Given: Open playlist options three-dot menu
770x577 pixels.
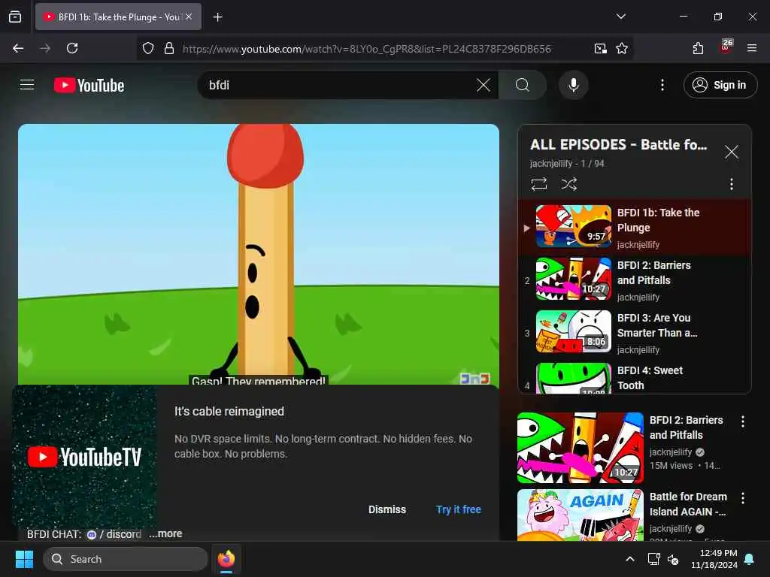Looking at the screenshot, I should click(731, 184).
